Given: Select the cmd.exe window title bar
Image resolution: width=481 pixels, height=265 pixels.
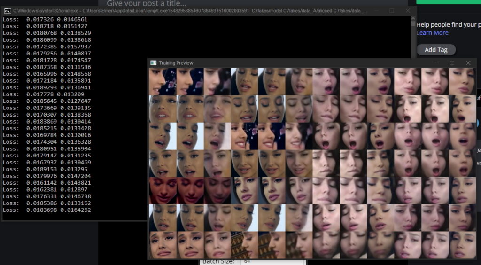Looking at the screenshot, I should coord(188,10).
